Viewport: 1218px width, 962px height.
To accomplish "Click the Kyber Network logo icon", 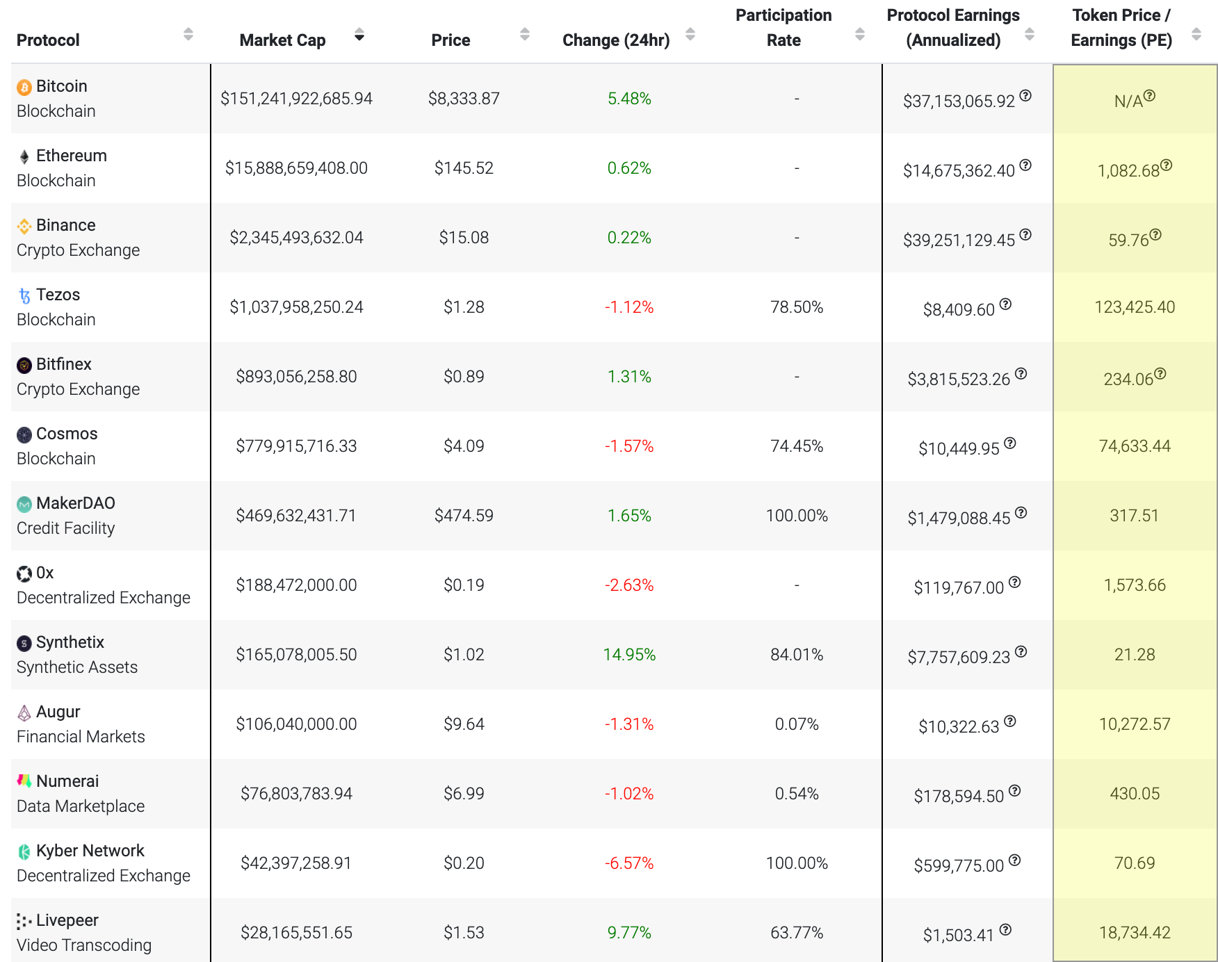I will click(x=24, y=851).
